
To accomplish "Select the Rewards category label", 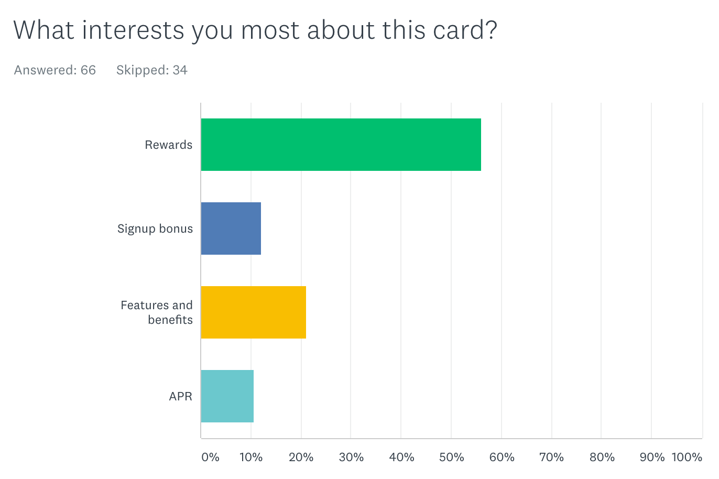I will point(169,145).
